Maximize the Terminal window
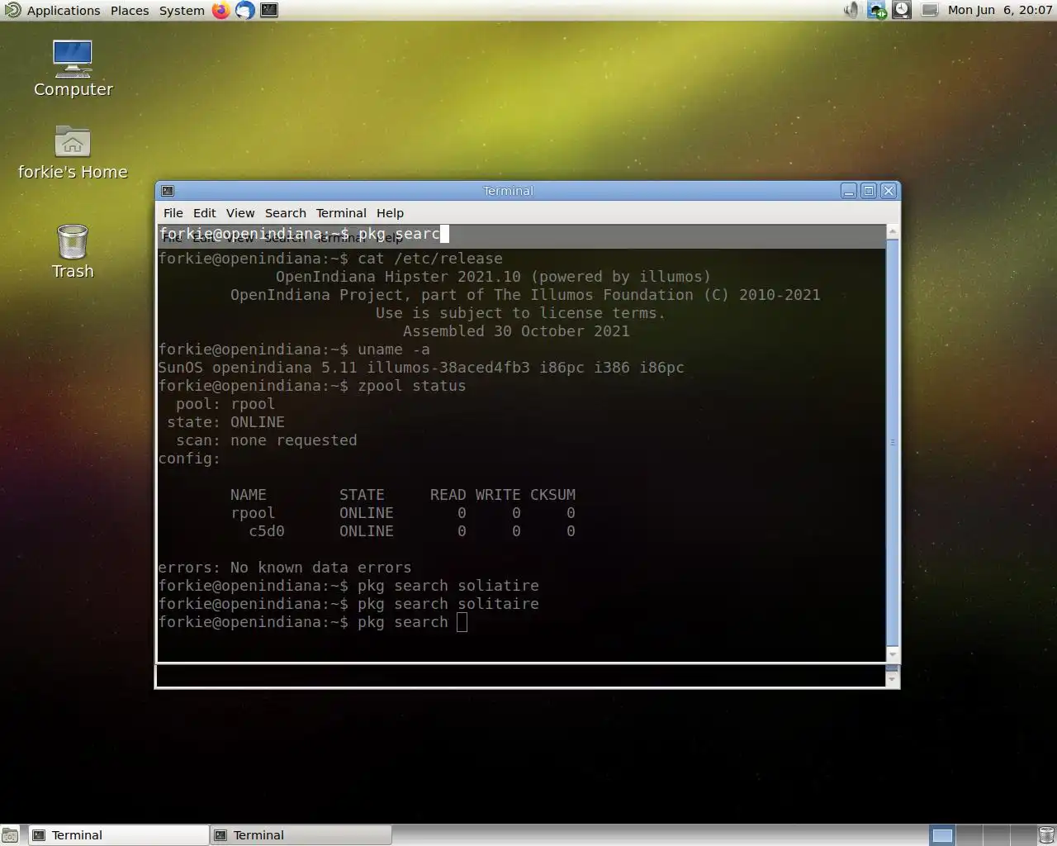The width and height of the screenshot is (1057, 846). (x=869, y=191)
